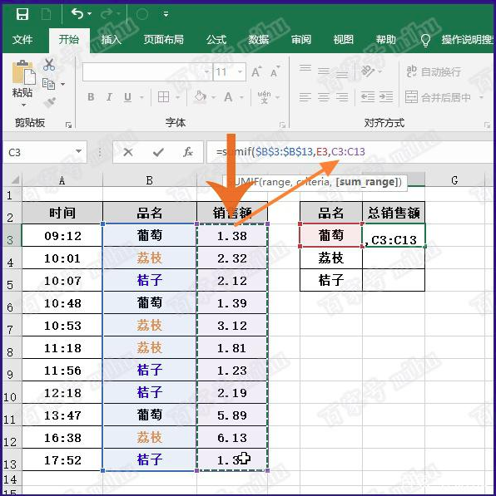Click the Cut scissors icon

(x=49, y=65)
